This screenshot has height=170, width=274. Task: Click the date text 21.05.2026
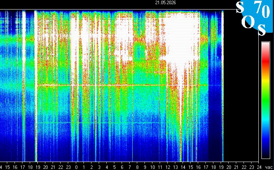click(165, 3)
